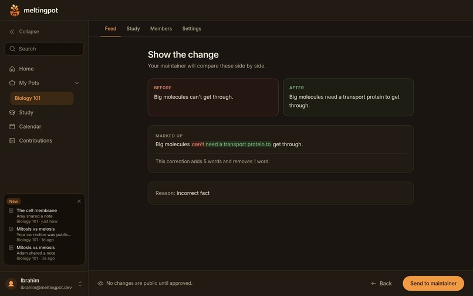Open The cell membrane notification

(x=44, y=216)
